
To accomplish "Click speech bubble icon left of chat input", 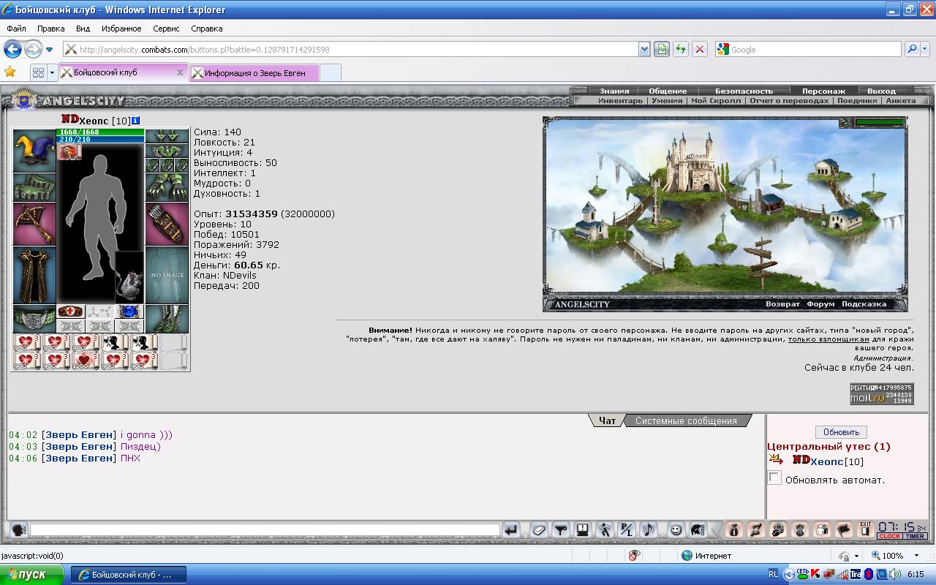I will click(x=18, y=529).
